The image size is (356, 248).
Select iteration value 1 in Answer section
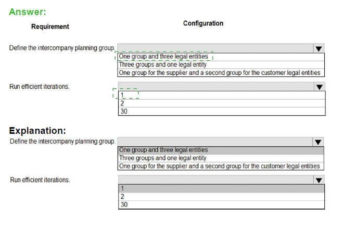tap(122, 95)
